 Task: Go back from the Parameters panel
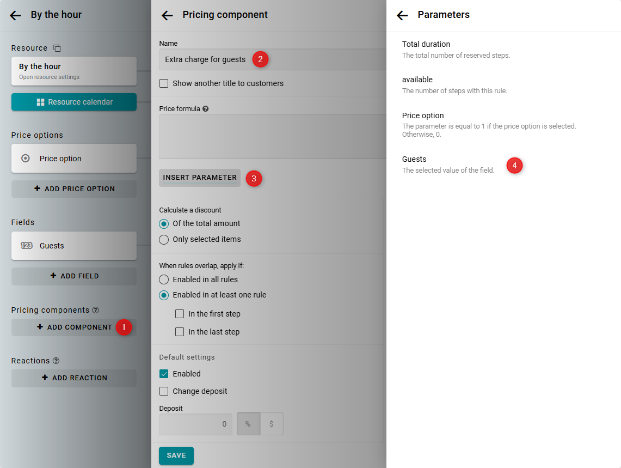coord(402,15)
